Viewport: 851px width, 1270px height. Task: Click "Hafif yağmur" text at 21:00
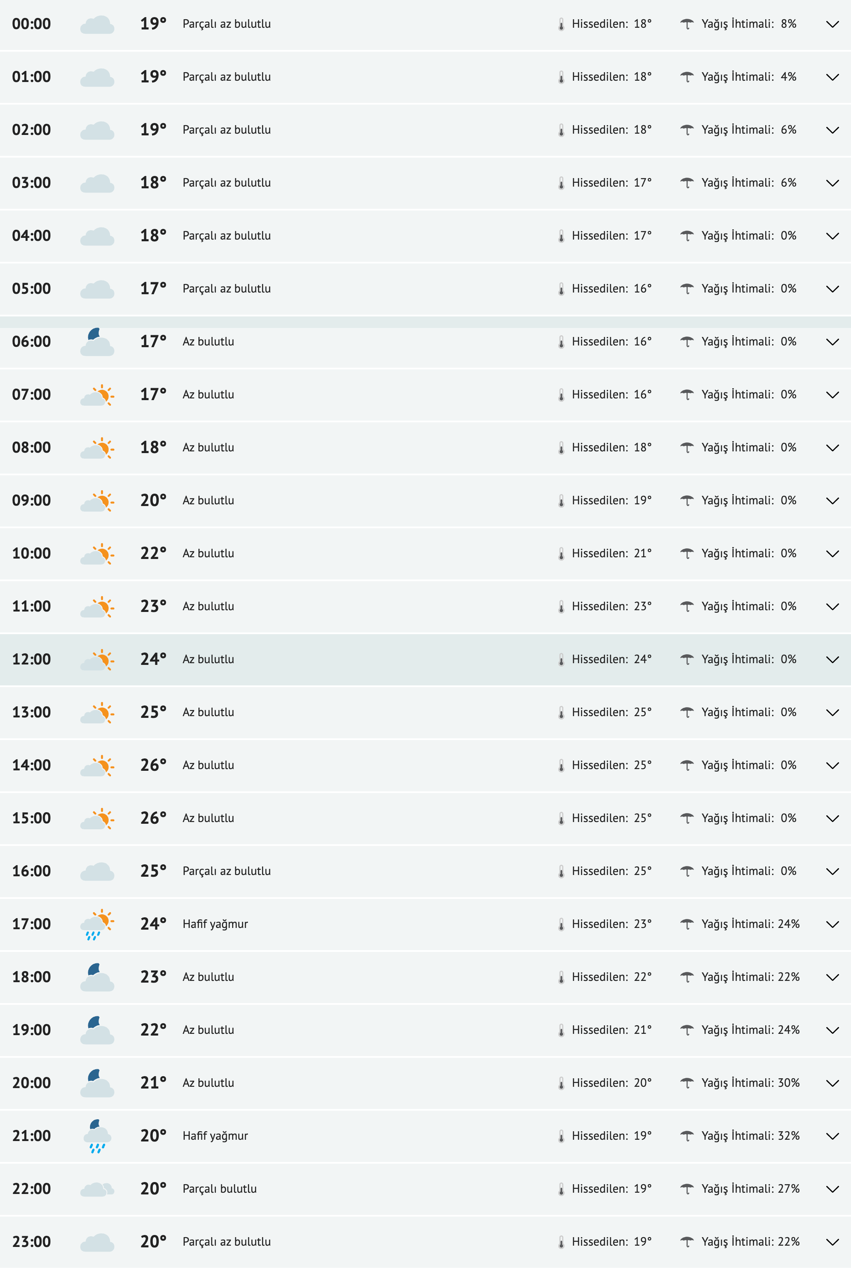coord(215,1136)
